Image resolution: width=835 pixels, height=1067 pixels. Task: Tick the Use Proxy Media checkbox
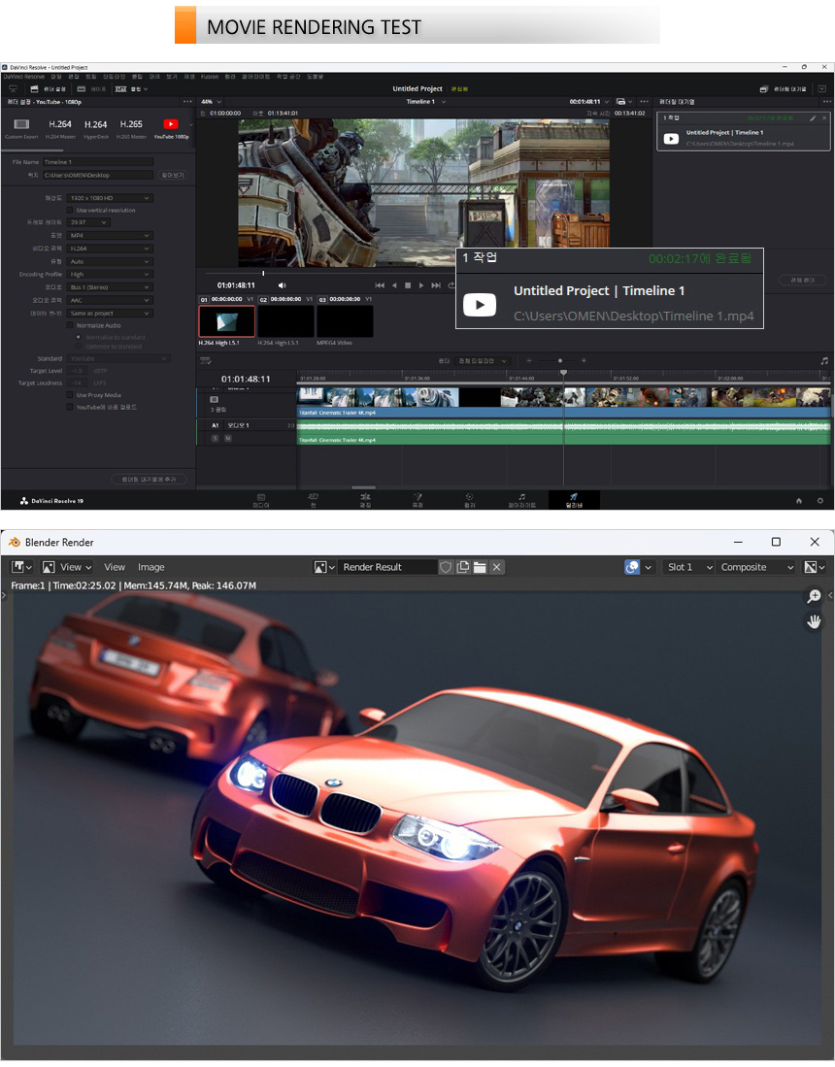click(70, 395)
